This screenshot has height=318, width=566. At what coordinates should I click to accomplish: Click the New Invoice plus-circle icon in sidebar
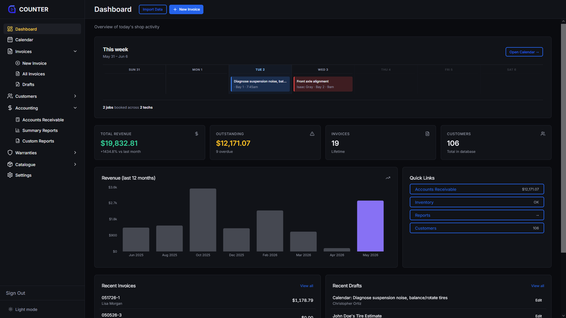pyautogui.click(x=18, y=63)
